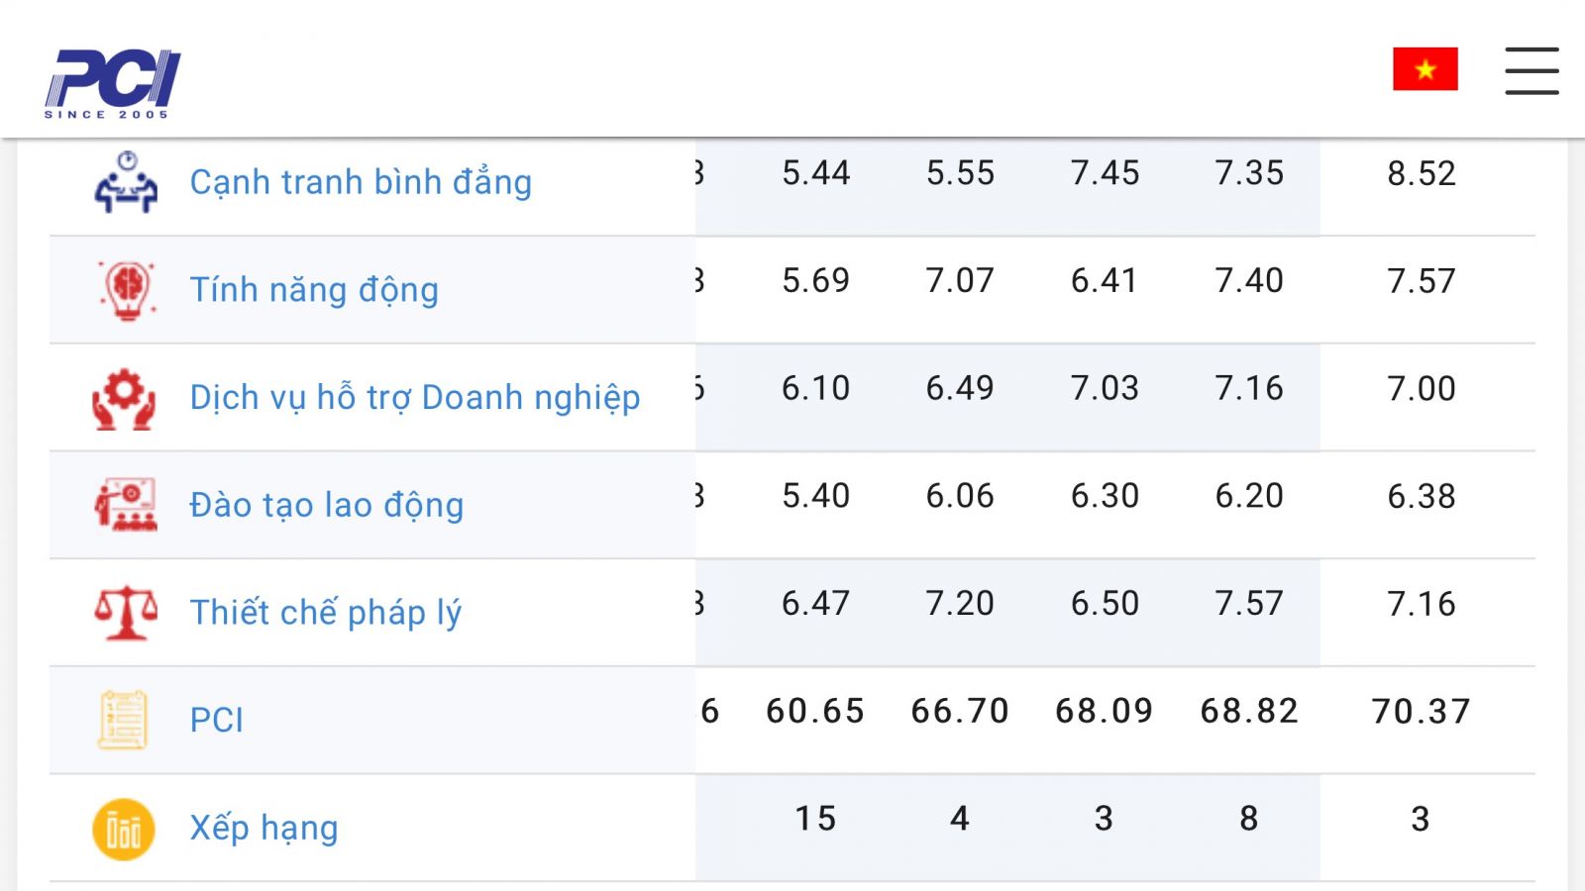Click the Vietnam flag language icon
This screenshot has height=891, width=1585.
pos(1425,68)
